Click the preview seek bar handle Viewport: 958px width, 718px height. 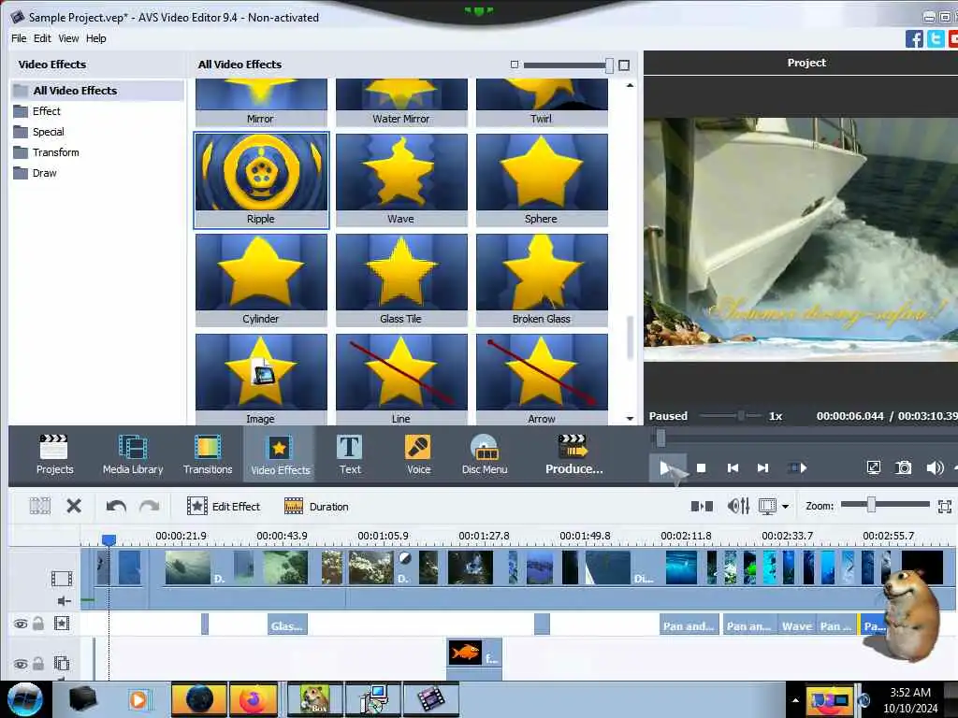click(660, 438)
